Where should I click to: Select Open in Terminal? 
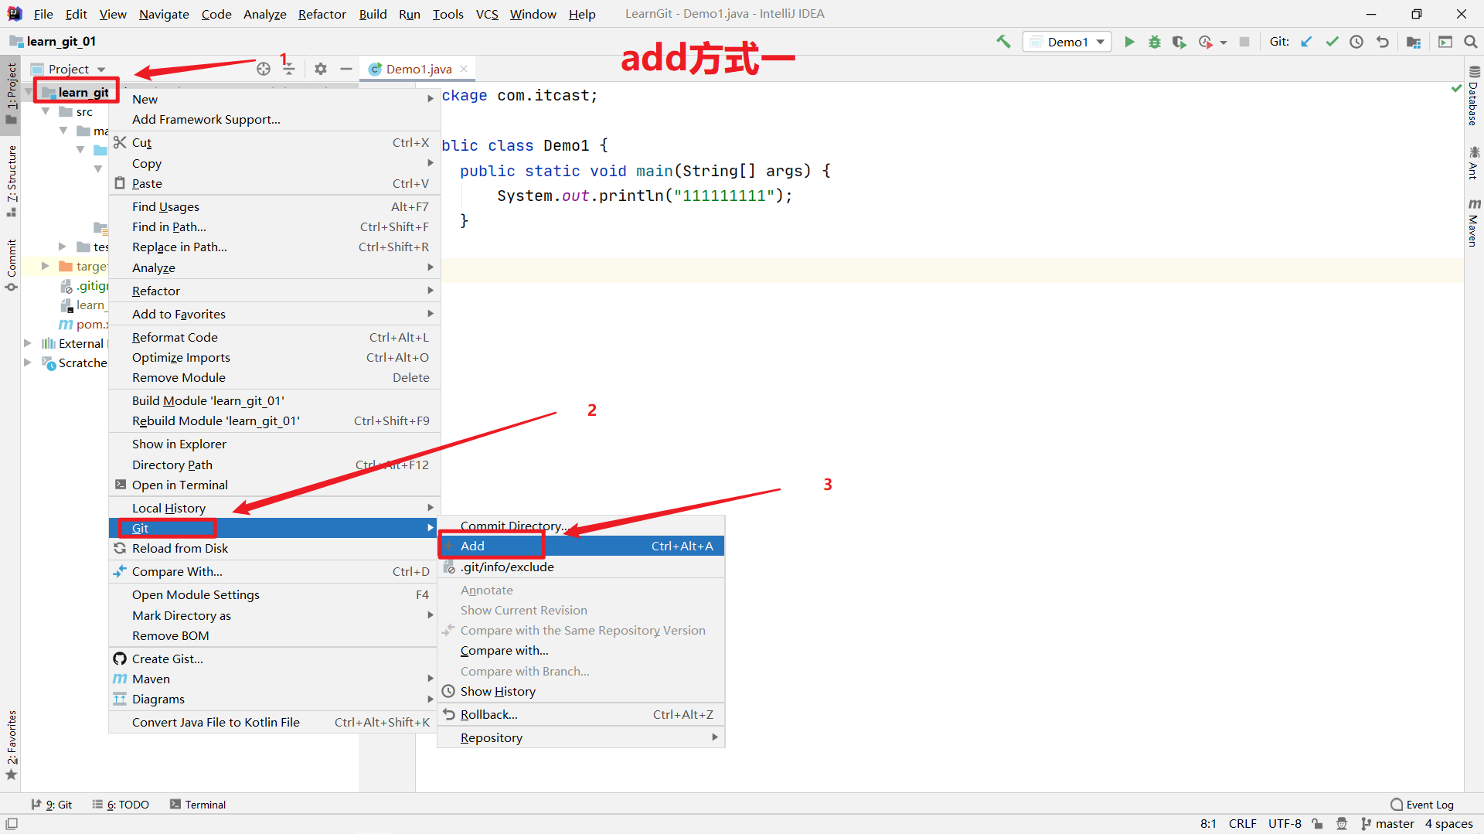(x=274, y=485)
